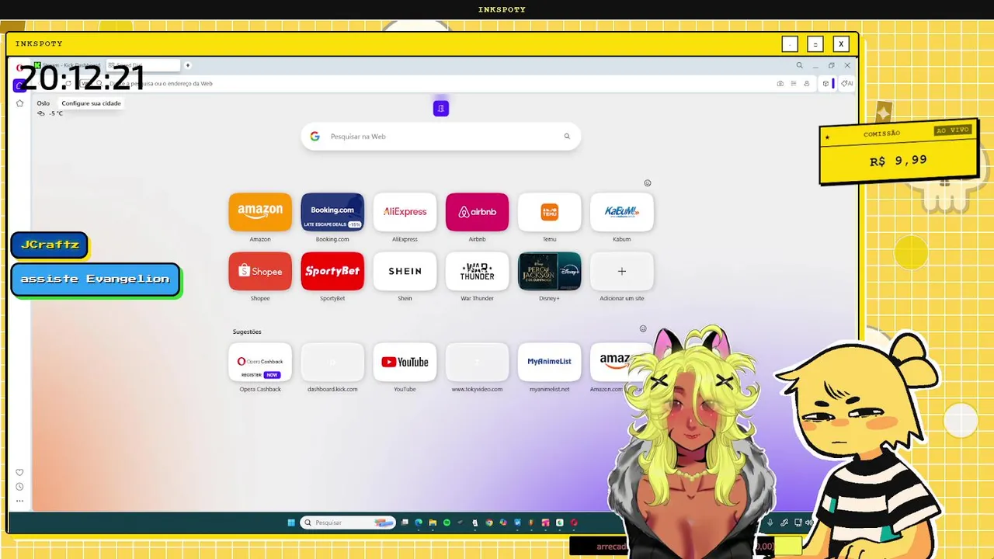Viewport: 994px width, 559px height.
Task: Open the easy setup menu icon in toolbar
Action: [794, 83]
